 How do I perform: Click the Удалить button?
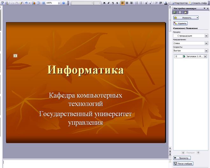tap(180, 23)
